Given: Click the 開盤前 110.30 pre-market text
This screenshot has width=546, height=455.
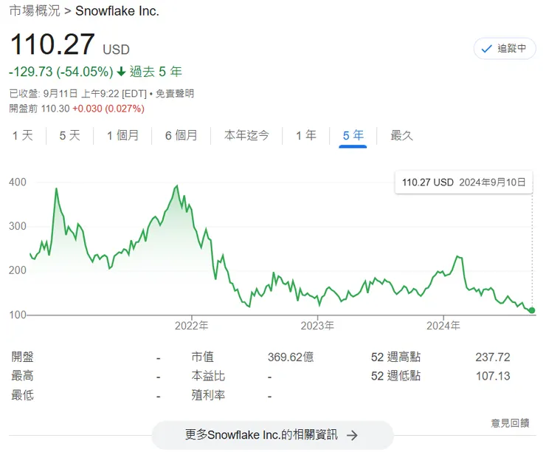Looking at the screenshot, I should tap(39, 109).
